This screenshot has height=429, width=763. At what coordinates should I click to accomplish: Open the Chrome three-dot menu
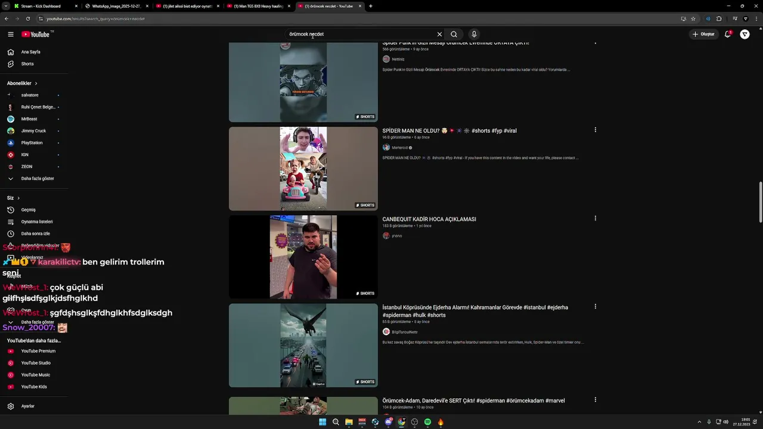[757, 18]
